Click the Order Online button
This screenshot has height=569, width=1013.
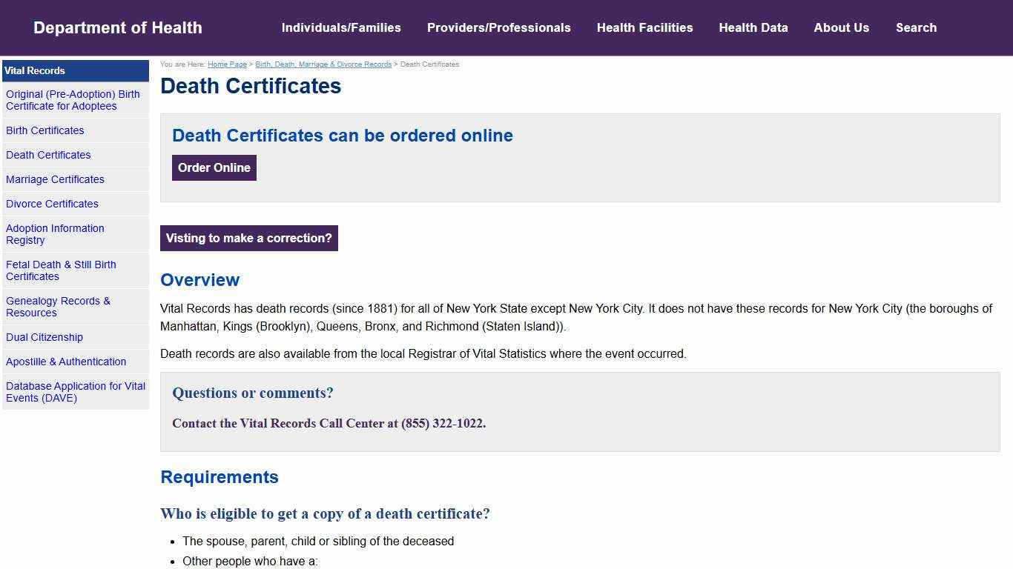pyautogui.click(x=214, y=167)
